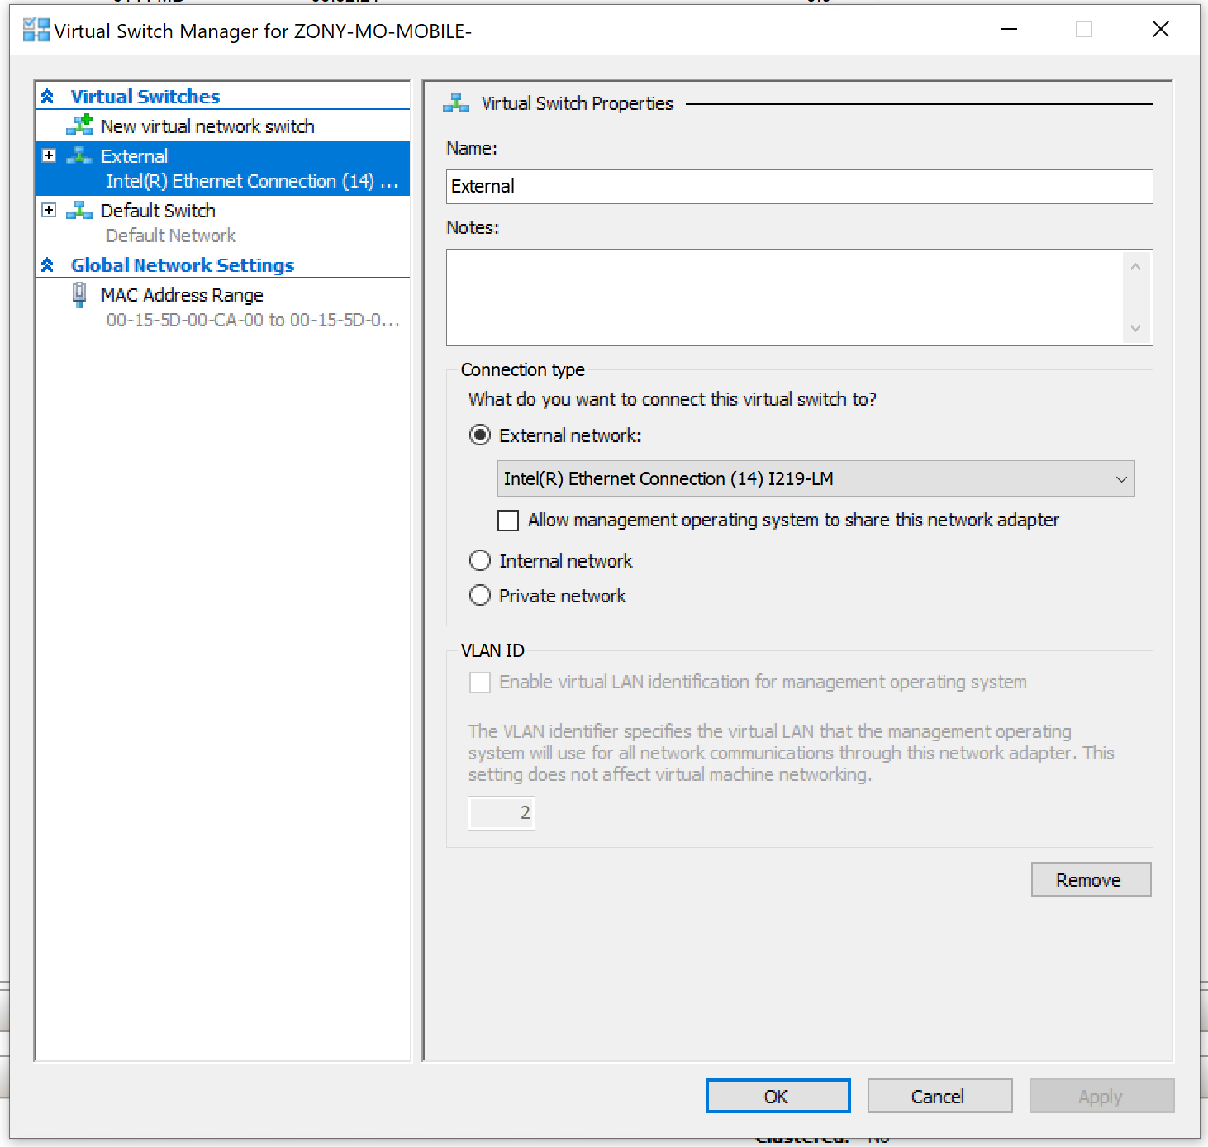Click the New virtual network switch icon
Viewport: 1208px width, 1147px height.
click(x=81, y=126)
